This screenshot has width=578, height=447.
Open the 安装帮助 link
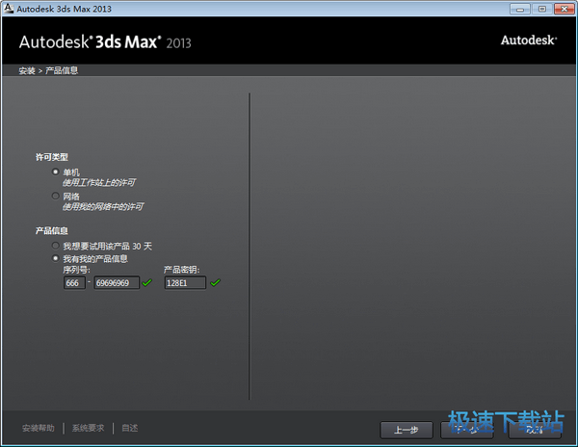coord(39,428)
